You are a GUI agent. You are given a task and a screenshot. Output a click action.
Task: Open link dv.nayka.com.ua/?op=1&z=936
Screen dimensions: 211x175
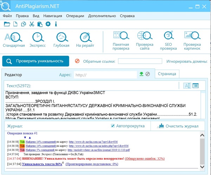tap(94, 142)
